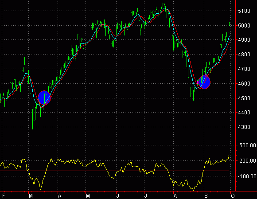
Task: Click the F month label on time axis
Action: (4, 196)
